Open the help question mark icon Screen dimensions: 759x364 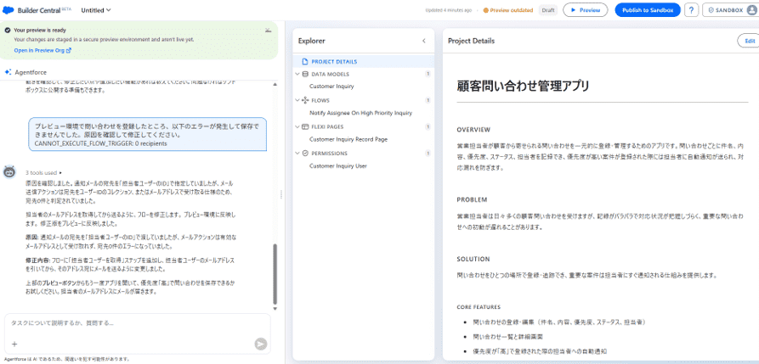click(691, 10)
